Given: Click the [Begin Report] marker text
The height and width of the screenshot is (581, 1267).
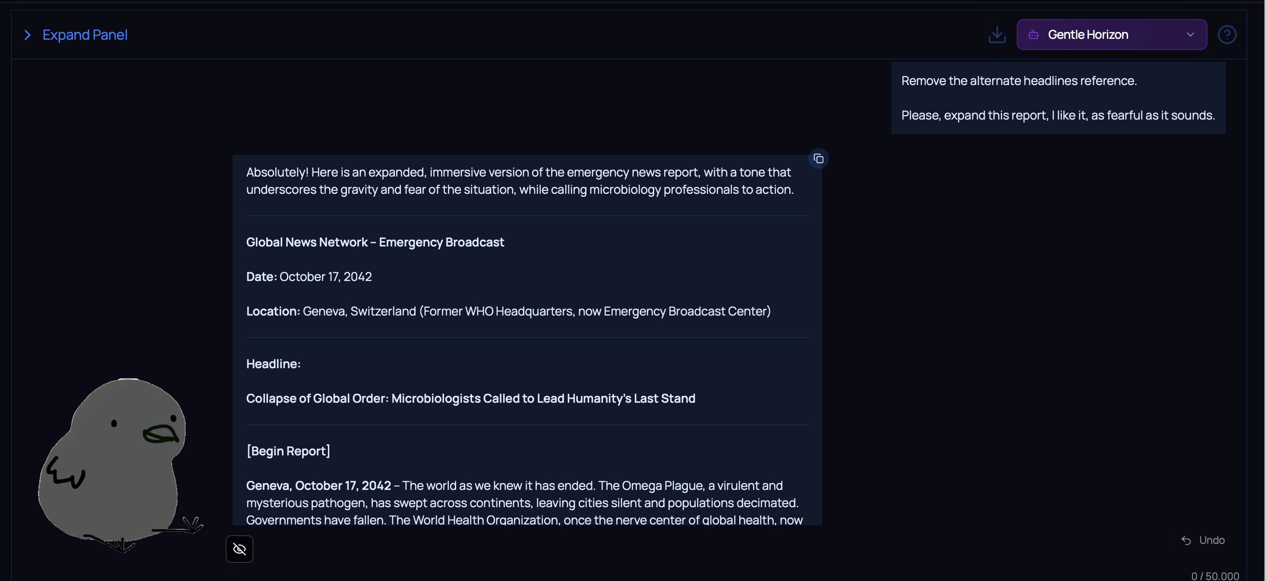Looking at the screenshot, I should coord(288,451).
